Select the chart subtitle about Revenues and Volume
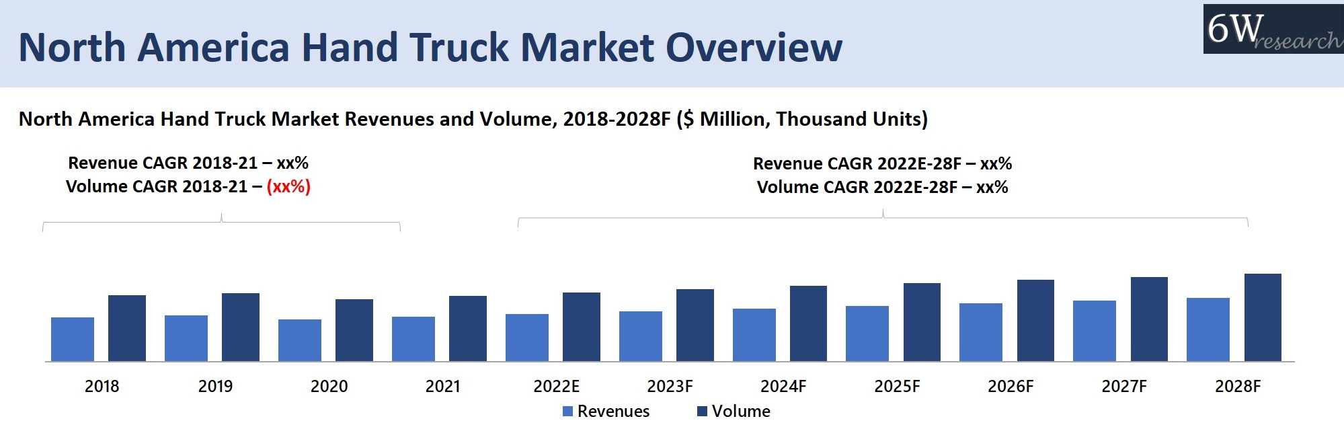 click(x=473, y=119)
